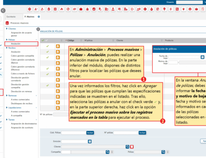Switch to the Escritorio tab
The height and width of the screenshot is (158, 206).
coord(11,17)
